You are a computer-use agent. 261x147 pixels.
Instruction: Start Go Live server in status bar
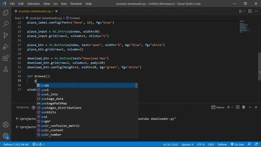tap(237, 144)
